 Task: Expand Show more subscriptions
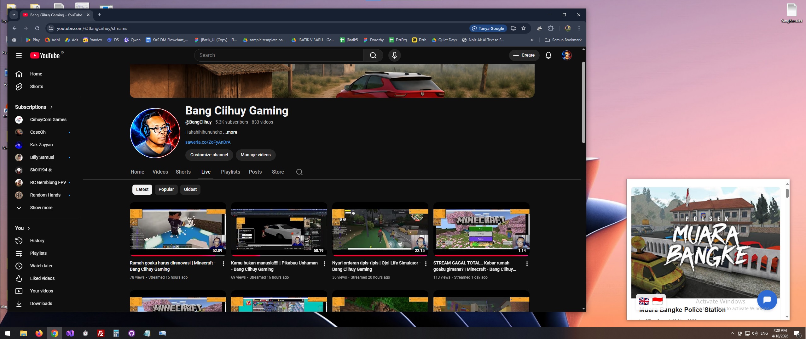[44, 208]
